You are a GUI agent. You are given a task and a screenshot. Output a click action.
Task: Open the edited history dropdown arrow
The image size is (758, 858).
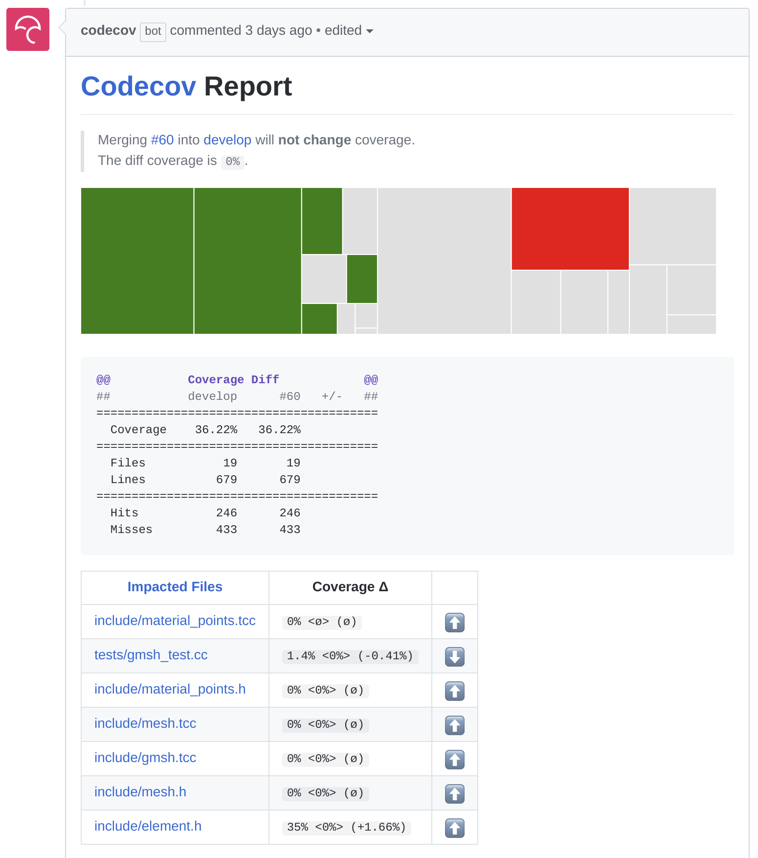tap(370, 31)
